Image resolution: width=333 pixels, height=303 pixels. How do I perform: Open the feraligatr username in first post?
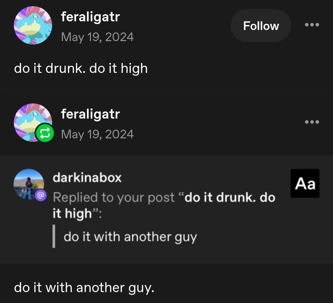90,17
